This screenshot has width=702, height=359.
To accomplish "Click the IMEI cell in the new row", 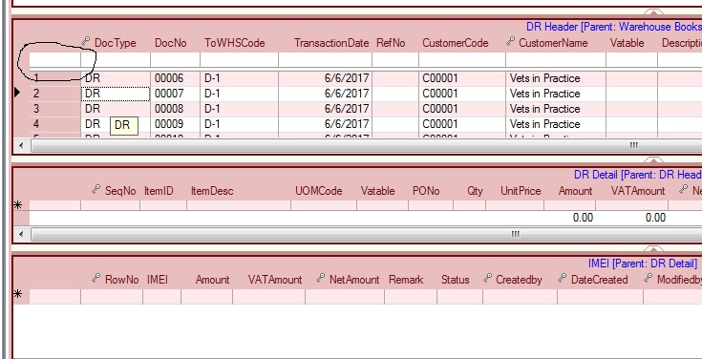I will tap(162, 297).
